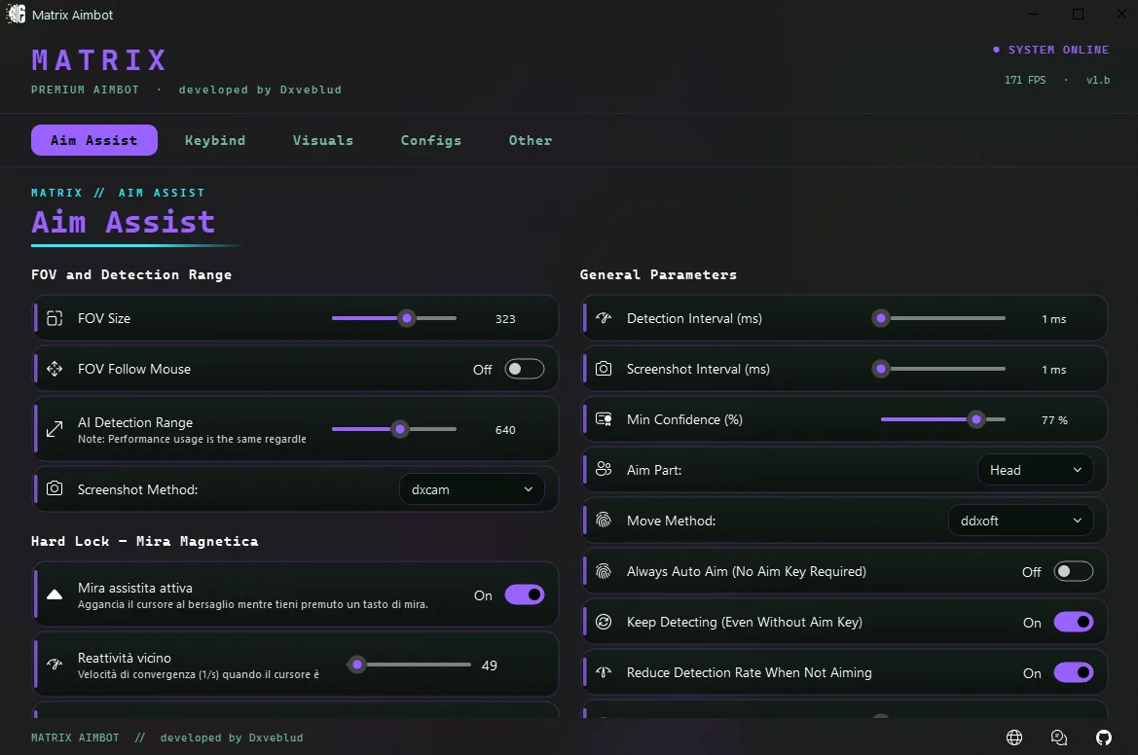
Task: Click the Detection Interval slider handle
Action: (881, 318)
